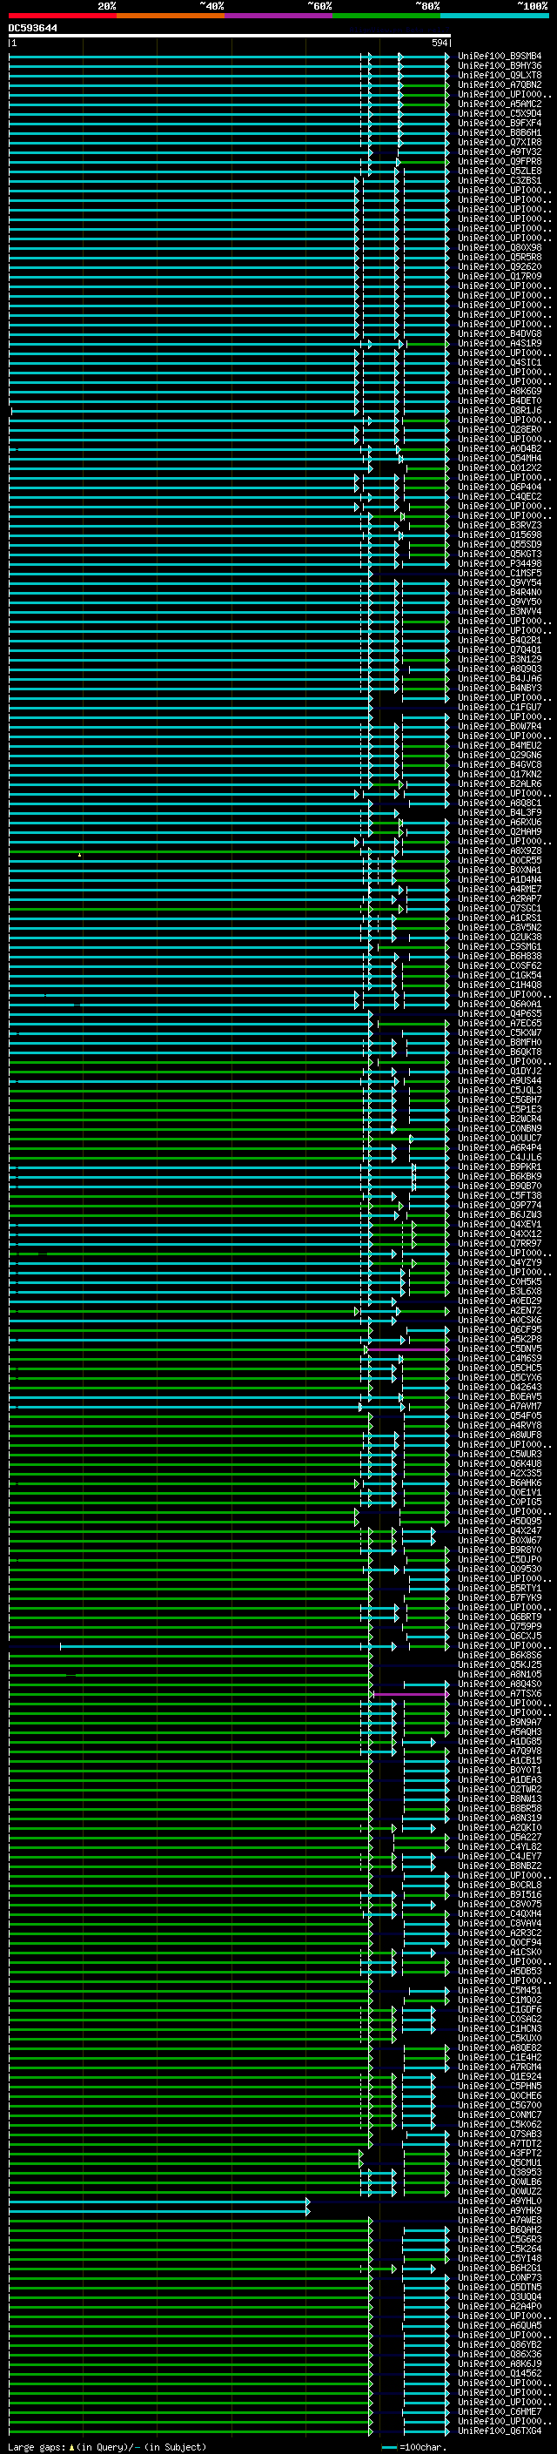Open hit UniRef100_Q9LXT8
Screen dimensions: 557x2454
coord(500,75)
